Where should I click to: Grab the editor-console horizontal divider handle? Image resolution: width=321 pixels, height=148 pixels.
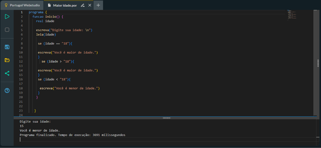[x=166, y=118]
